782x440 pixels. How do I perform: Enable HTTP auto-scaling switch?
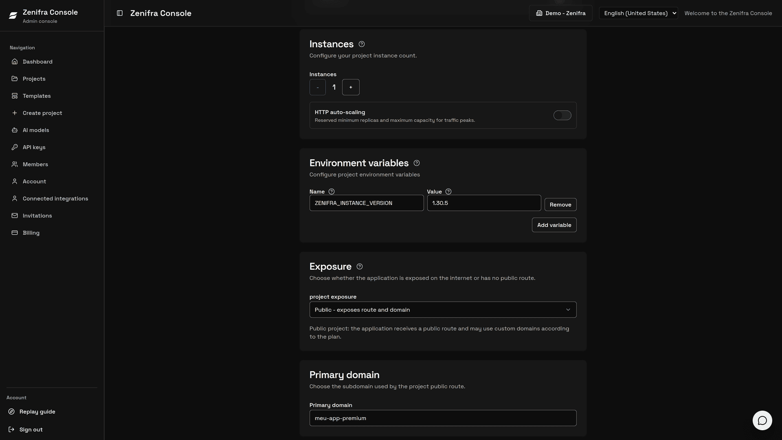562,115
